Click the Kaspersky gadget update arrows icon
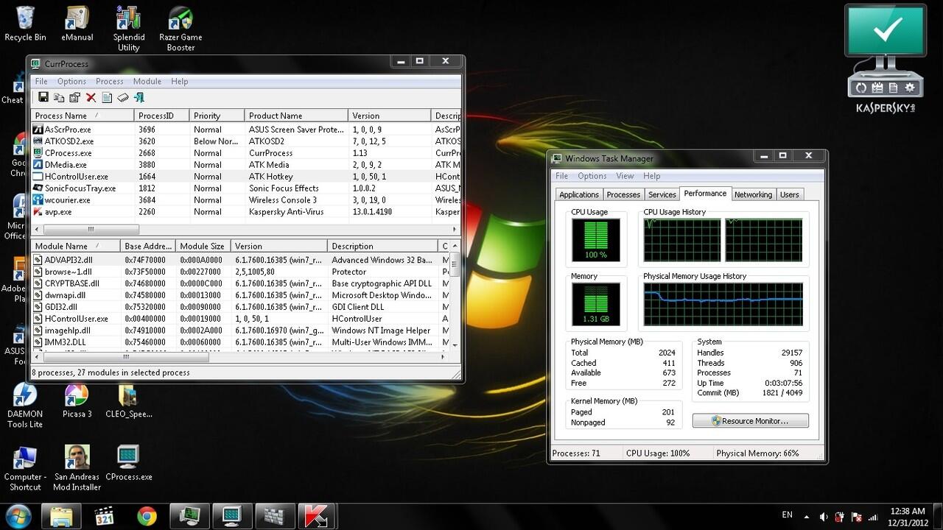The height and width of the screenshot is (530, 943). click(x=860, y=88)
